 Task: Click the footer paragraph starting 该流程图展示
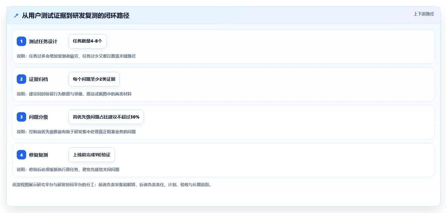112,185
